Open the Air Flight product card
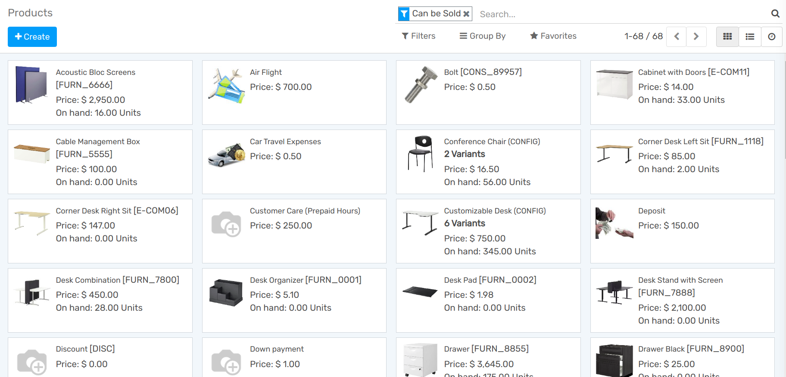Image resolution: width=786 pixels, height=377 pixels. click(265, 72)
